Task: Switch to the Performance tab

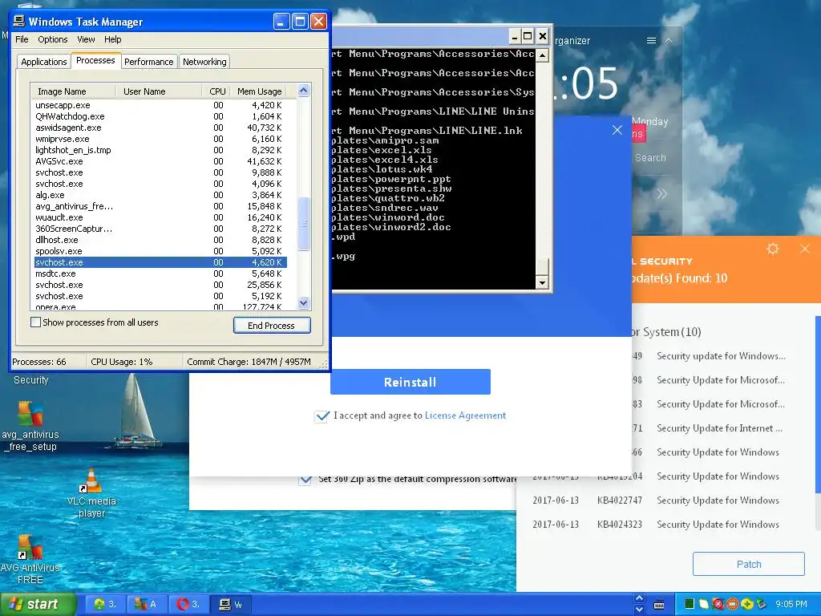Action: tap(148, 62)
